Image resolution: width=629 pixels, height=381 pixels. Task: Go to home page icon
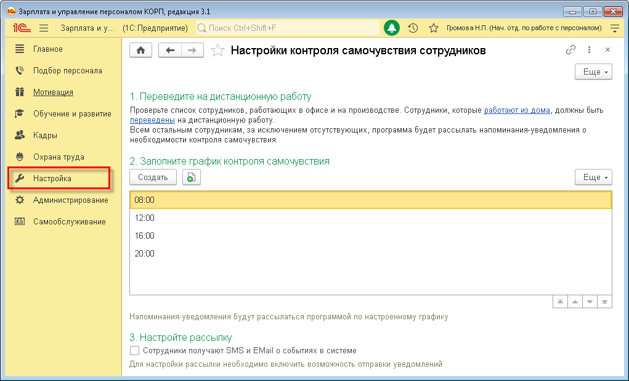[x=141, y=50]
